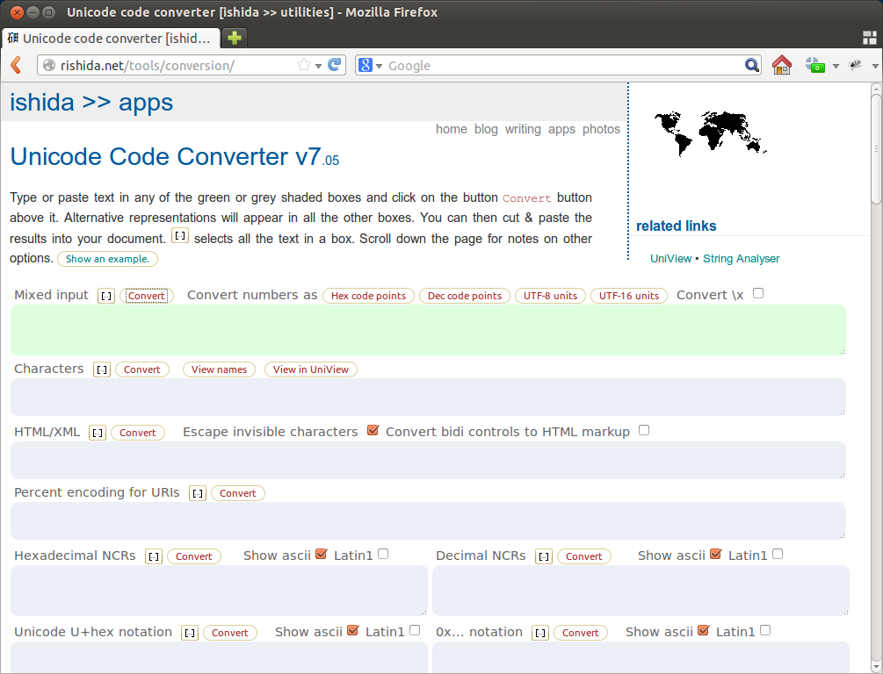Toggle Show ascii for Hexadecimal NCRs

[x=321, y=554]
